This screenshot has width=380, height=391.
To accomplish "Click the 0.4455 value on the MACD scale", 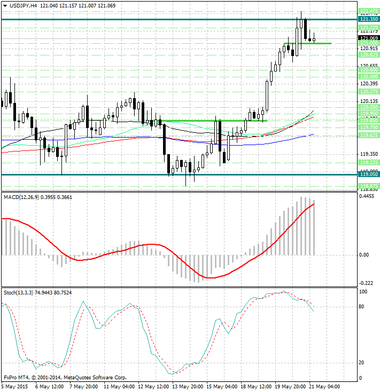I will tap(368, 196).
